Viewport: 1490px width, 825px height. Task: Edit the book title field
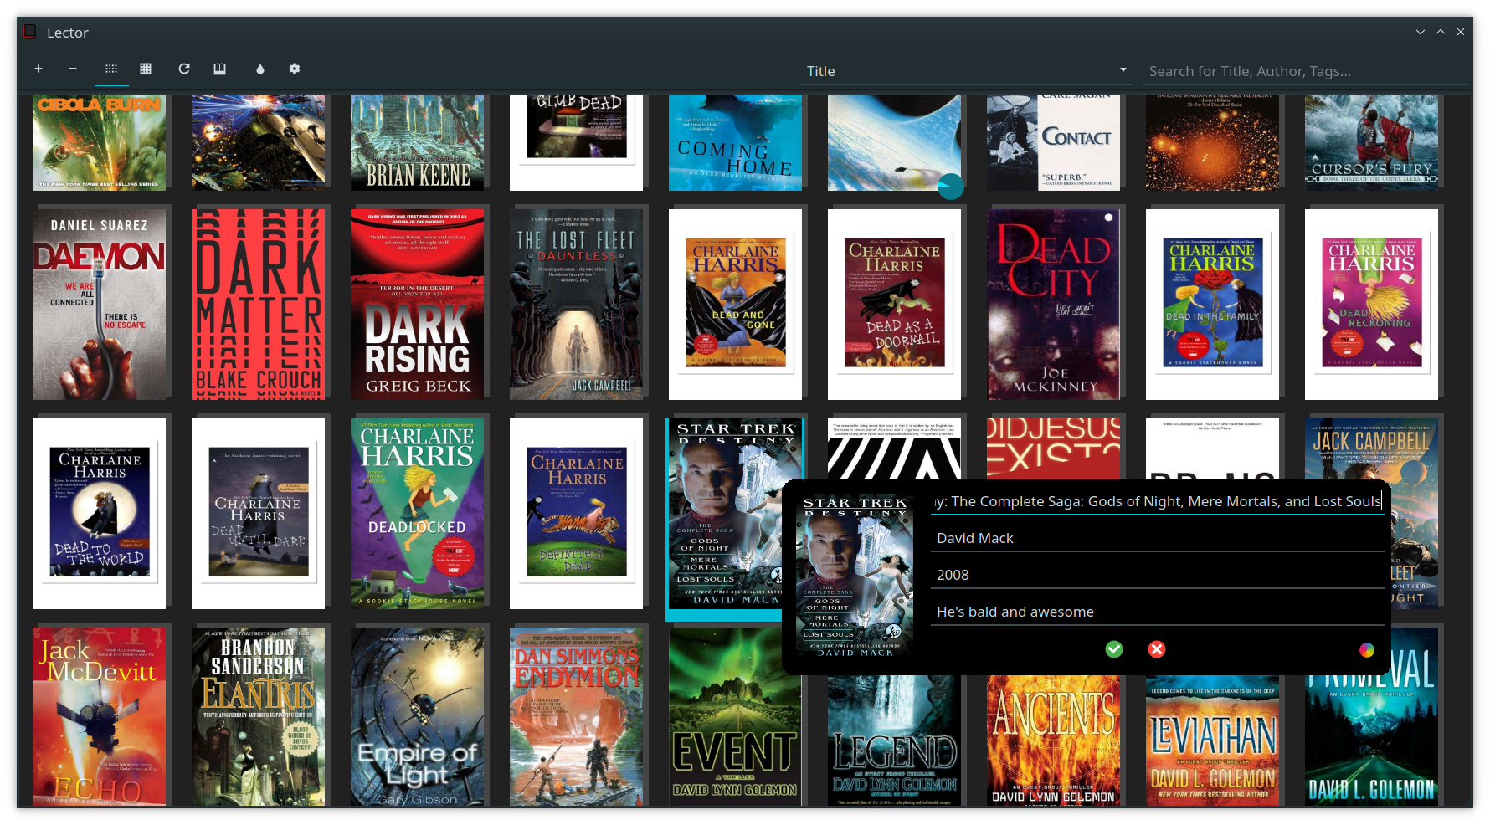(x=1158, y=501)
